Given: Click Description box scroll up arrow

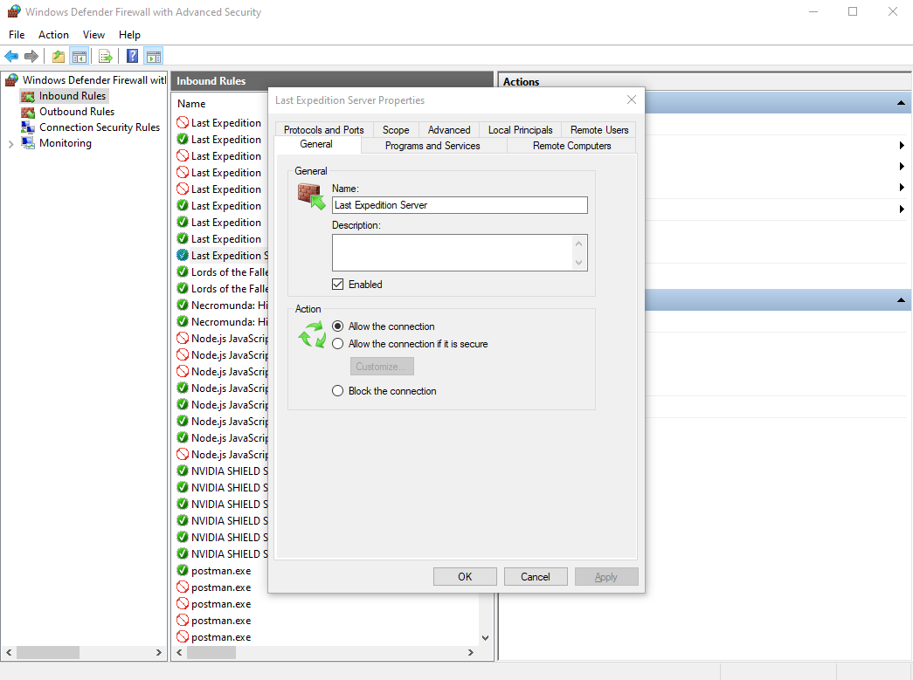Looking at the screenshot, I should (x=578, y=244).
